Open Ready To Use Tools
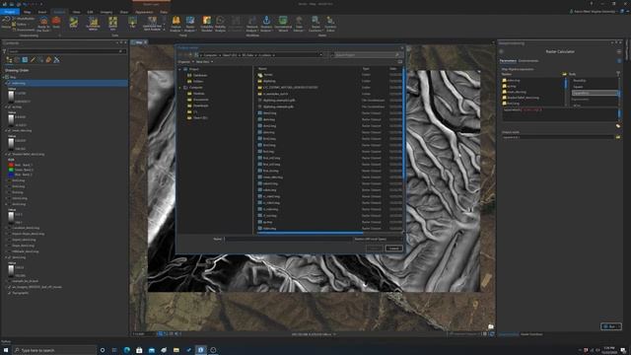Viewport: 631px width, 355px height. 43,24
